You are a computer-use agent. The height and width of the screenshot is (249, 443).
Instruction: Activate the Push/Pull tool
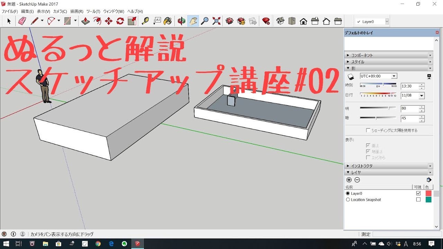[x=85, y=21]
